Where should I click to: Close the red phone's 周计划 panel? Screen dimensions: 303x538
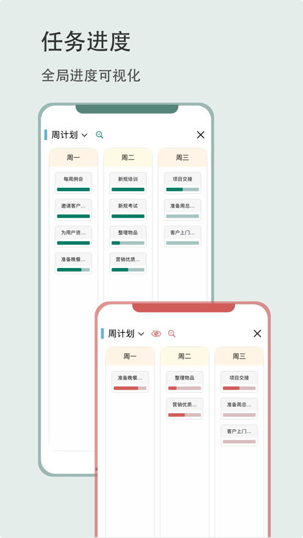click(x=257, y=333)
